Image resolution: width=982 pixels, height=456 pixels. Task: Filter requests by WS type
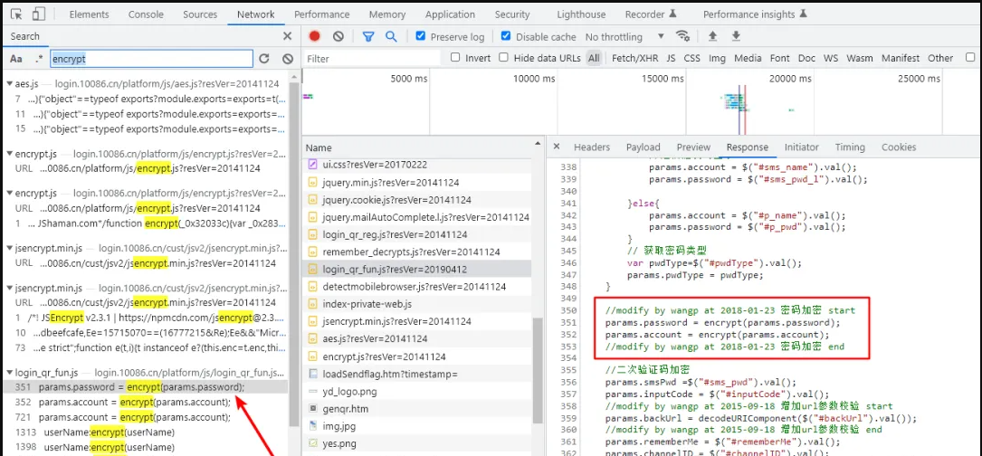coord(831,58)
